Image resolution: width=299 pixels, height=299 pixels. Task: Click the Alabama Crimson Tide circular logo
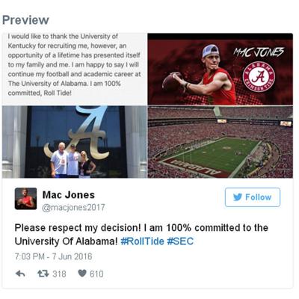259,76
